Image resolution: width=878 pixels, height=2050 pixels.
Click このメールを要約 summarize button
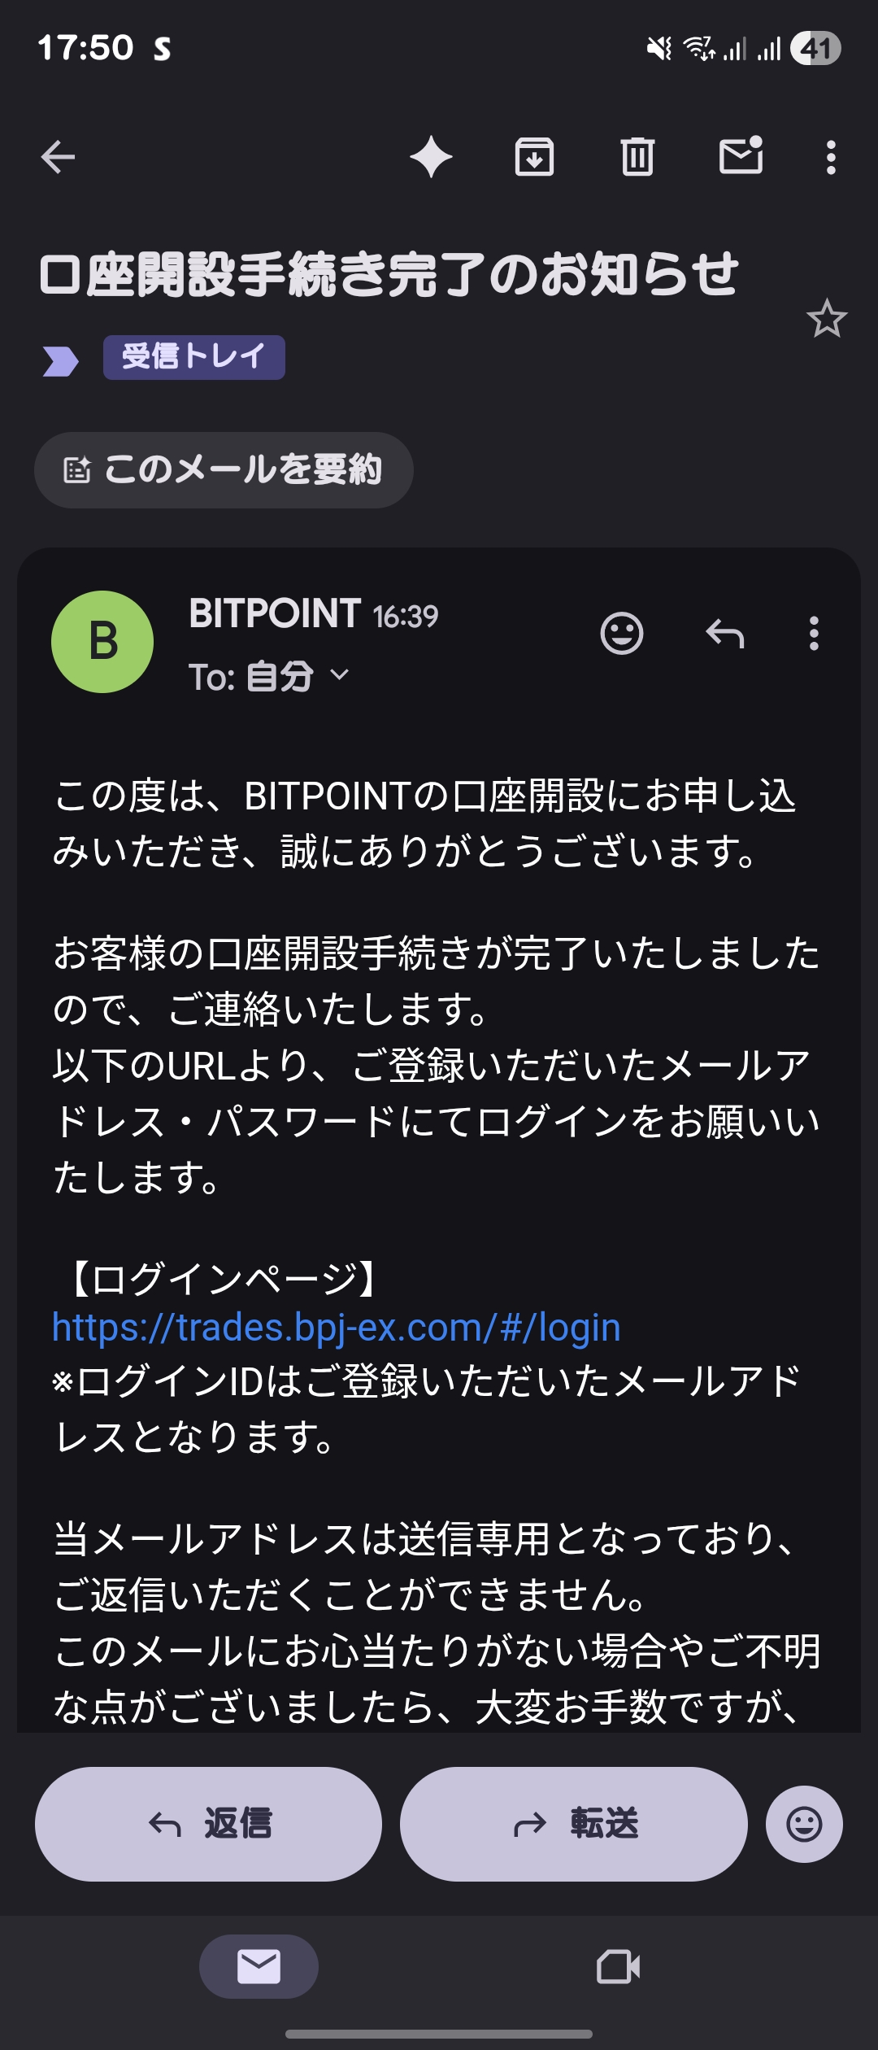pyautogui.click(x=224, y=470)
